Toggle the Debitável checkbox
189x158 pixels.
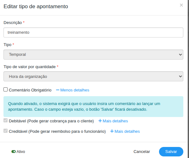tap(6, 120)
